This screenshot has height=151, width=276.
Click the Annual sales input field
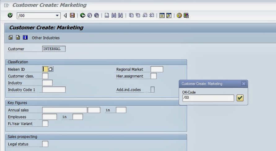pyautogui.click(x=64, y=110)
